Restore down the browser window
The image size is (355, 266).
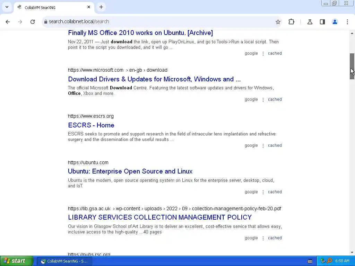(334, 3)
